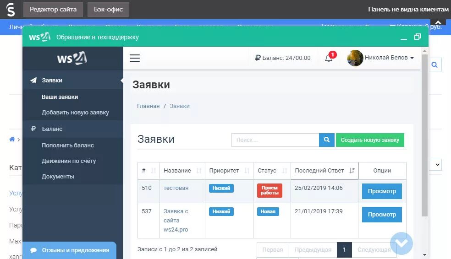Click the scrollbar up arrow
This screenshot has width=451, height=259.
coord(424,51)
